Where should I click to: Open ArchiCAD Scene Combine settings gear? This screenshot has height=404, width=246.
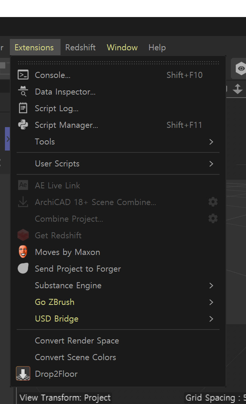[213, 202]
